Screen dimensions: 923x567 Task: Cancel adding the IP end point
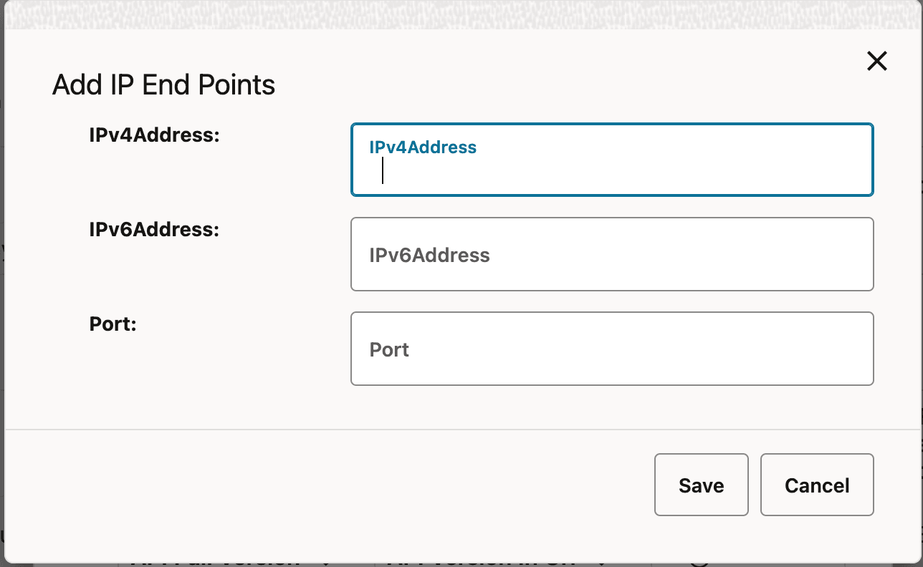click(816, 485)
